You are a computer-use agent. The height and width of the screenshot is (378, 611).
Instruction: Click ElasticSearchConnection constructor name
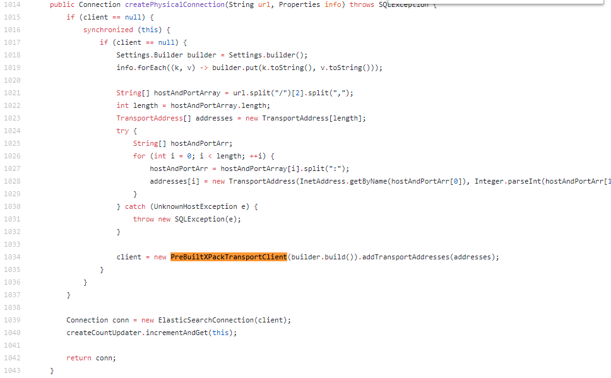coord(206,320)
